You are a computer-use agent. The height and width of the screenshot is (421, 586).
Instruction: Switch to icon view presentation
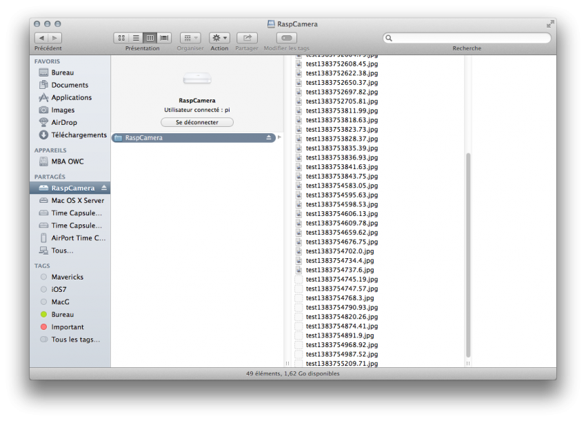121,38
